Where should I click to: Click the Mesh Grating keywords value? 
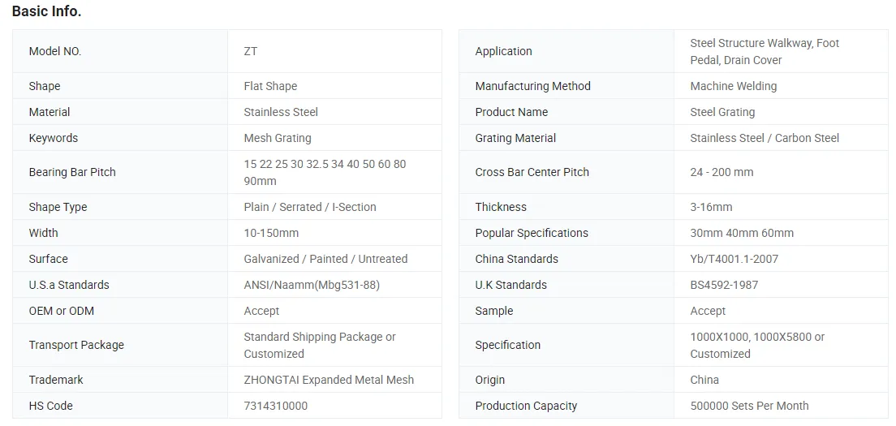(x=278, y=138)
